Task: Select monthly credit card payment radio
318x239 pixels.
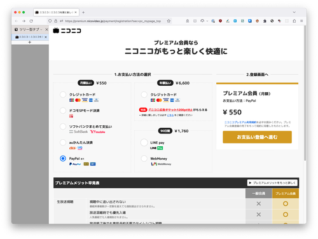Action: click(63, 95)
